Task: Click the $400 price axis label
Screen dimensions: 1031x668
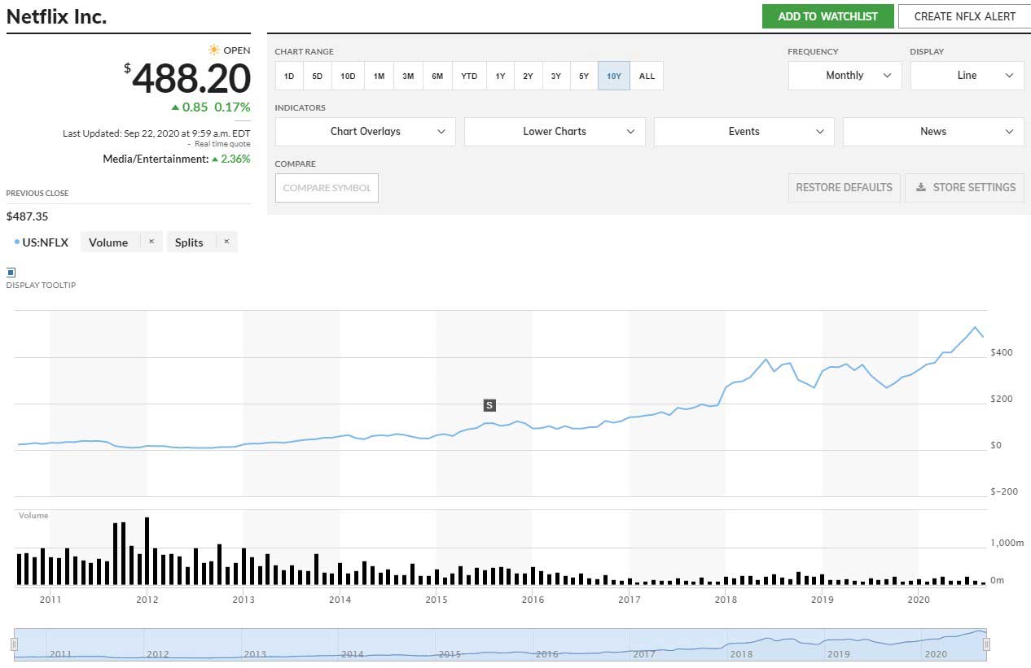Action: pos(1002,352)
